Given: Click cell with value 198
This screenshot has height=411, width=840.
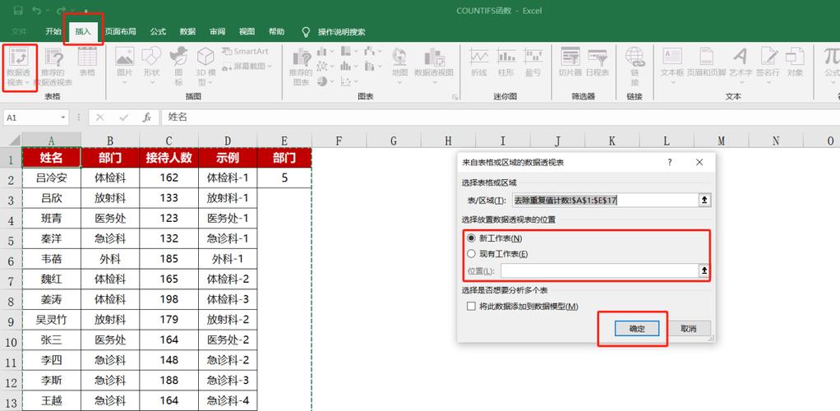Looking at the screenshot, I should (168, 299).
